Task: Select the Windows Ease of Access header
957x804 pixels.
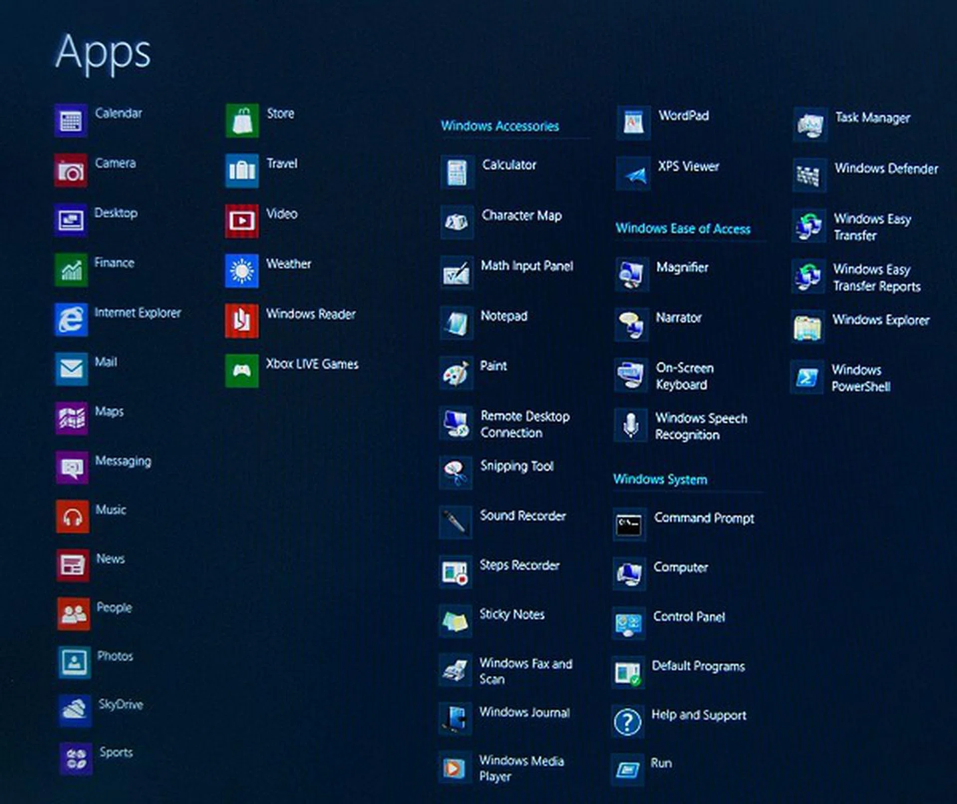Action: pos(683,229)
